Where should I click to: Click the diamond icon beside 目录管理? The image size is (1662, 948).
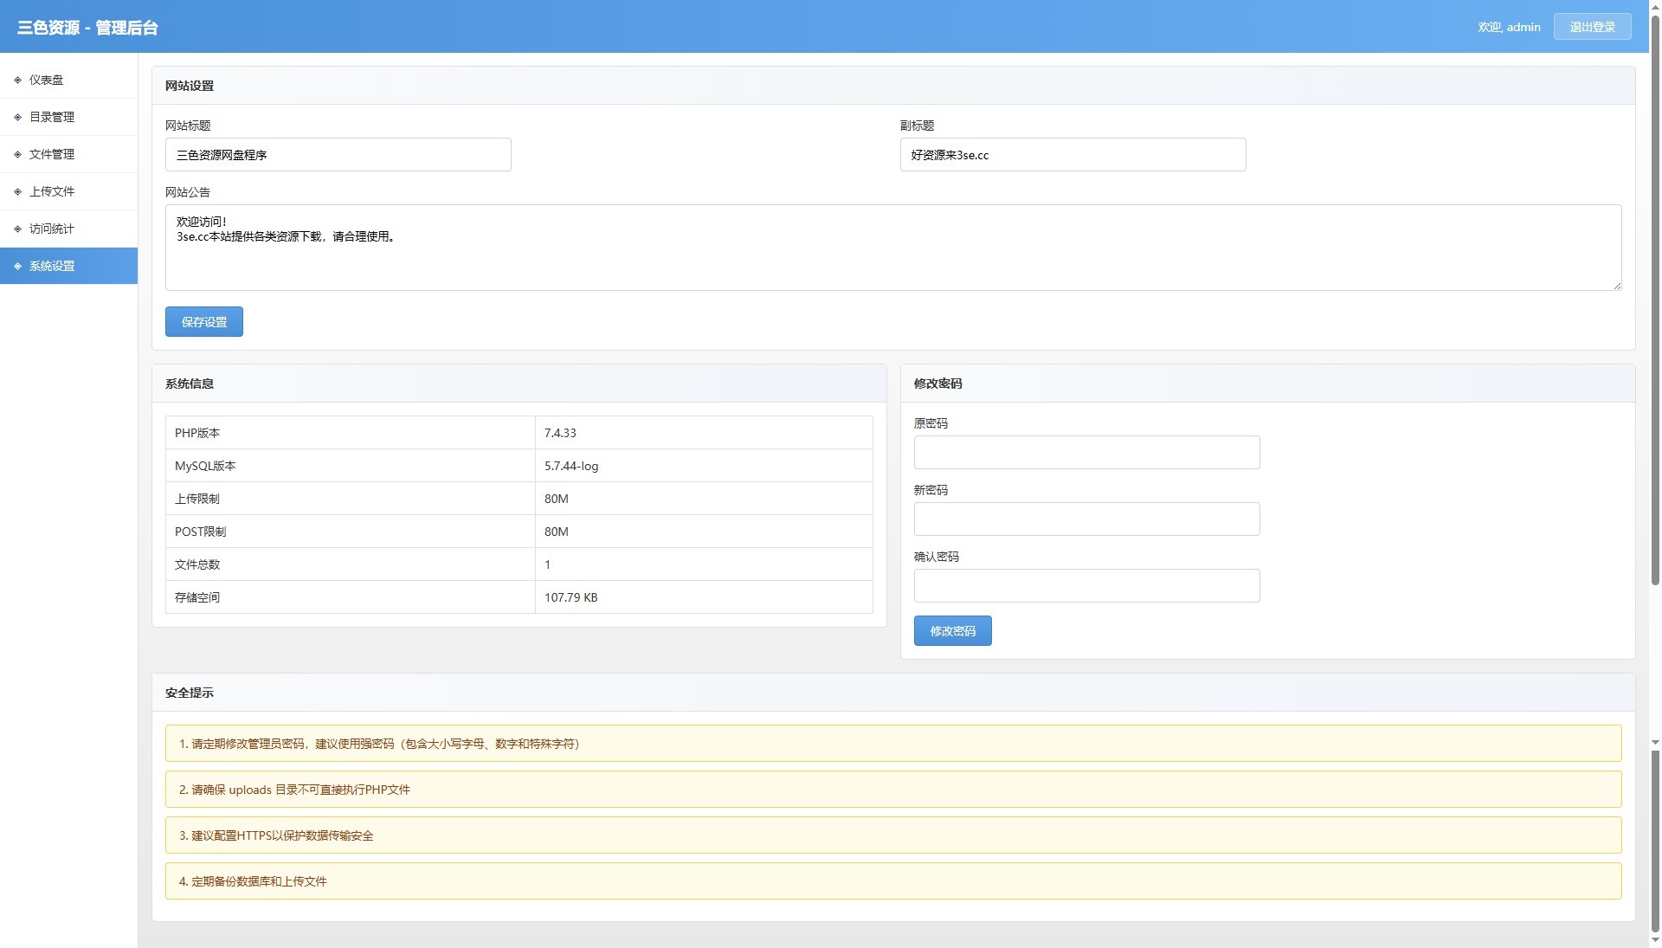coord(17,117)
